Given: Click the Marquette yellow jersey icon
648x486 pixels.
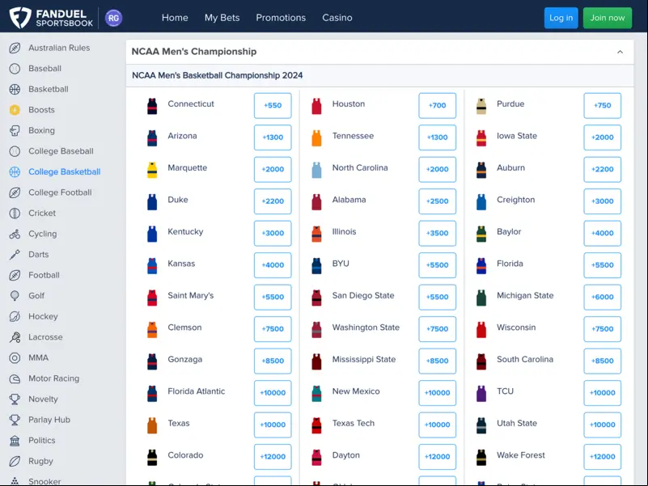Looking at the screenshot, I should [152, 170].
